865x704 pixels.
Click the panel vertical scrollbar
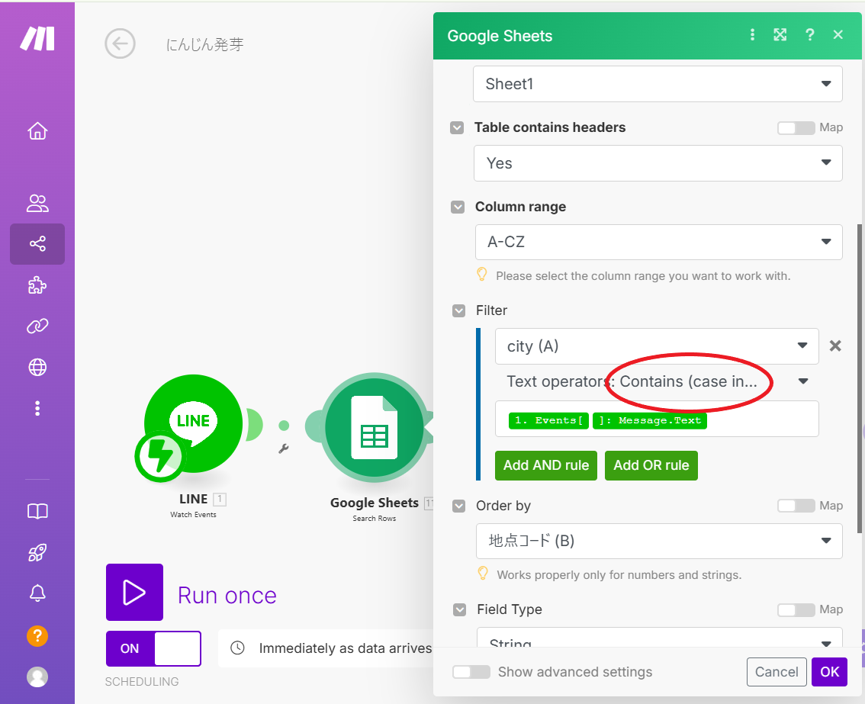859,378
